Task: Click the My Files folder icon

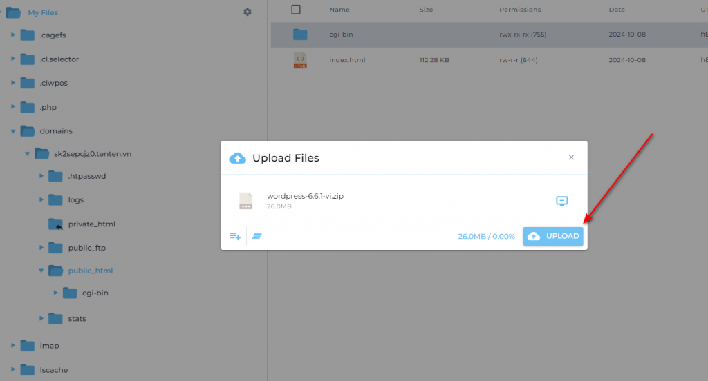Action: pyautogui.click(x=13, y=12)
